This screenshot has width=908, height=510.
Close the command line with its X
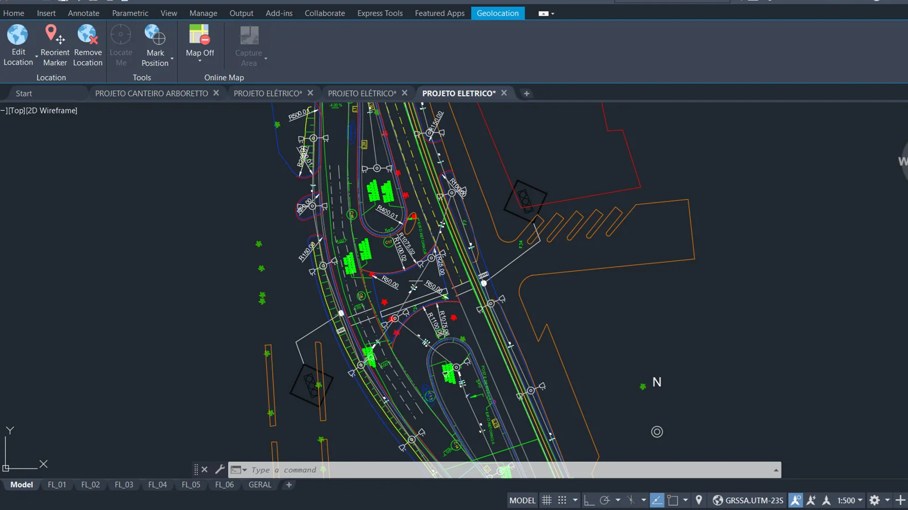coord(205,469)
